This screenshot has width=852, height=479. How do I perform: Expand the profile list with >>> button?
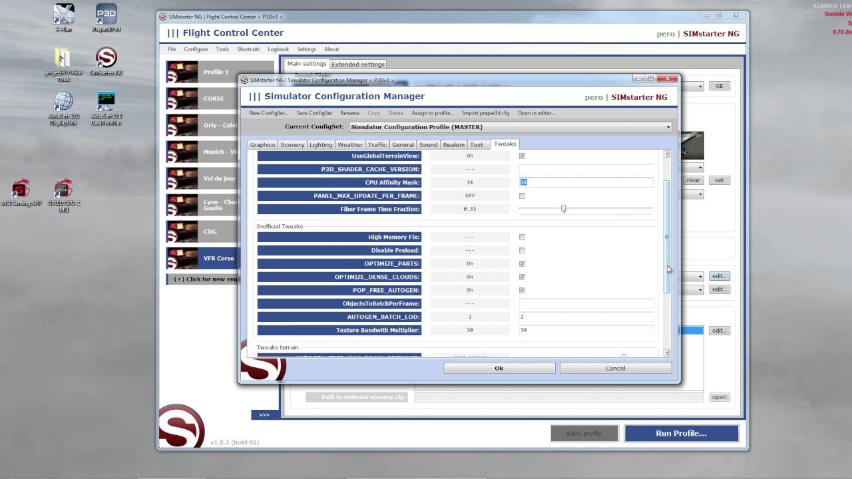(x=264, y=414)
